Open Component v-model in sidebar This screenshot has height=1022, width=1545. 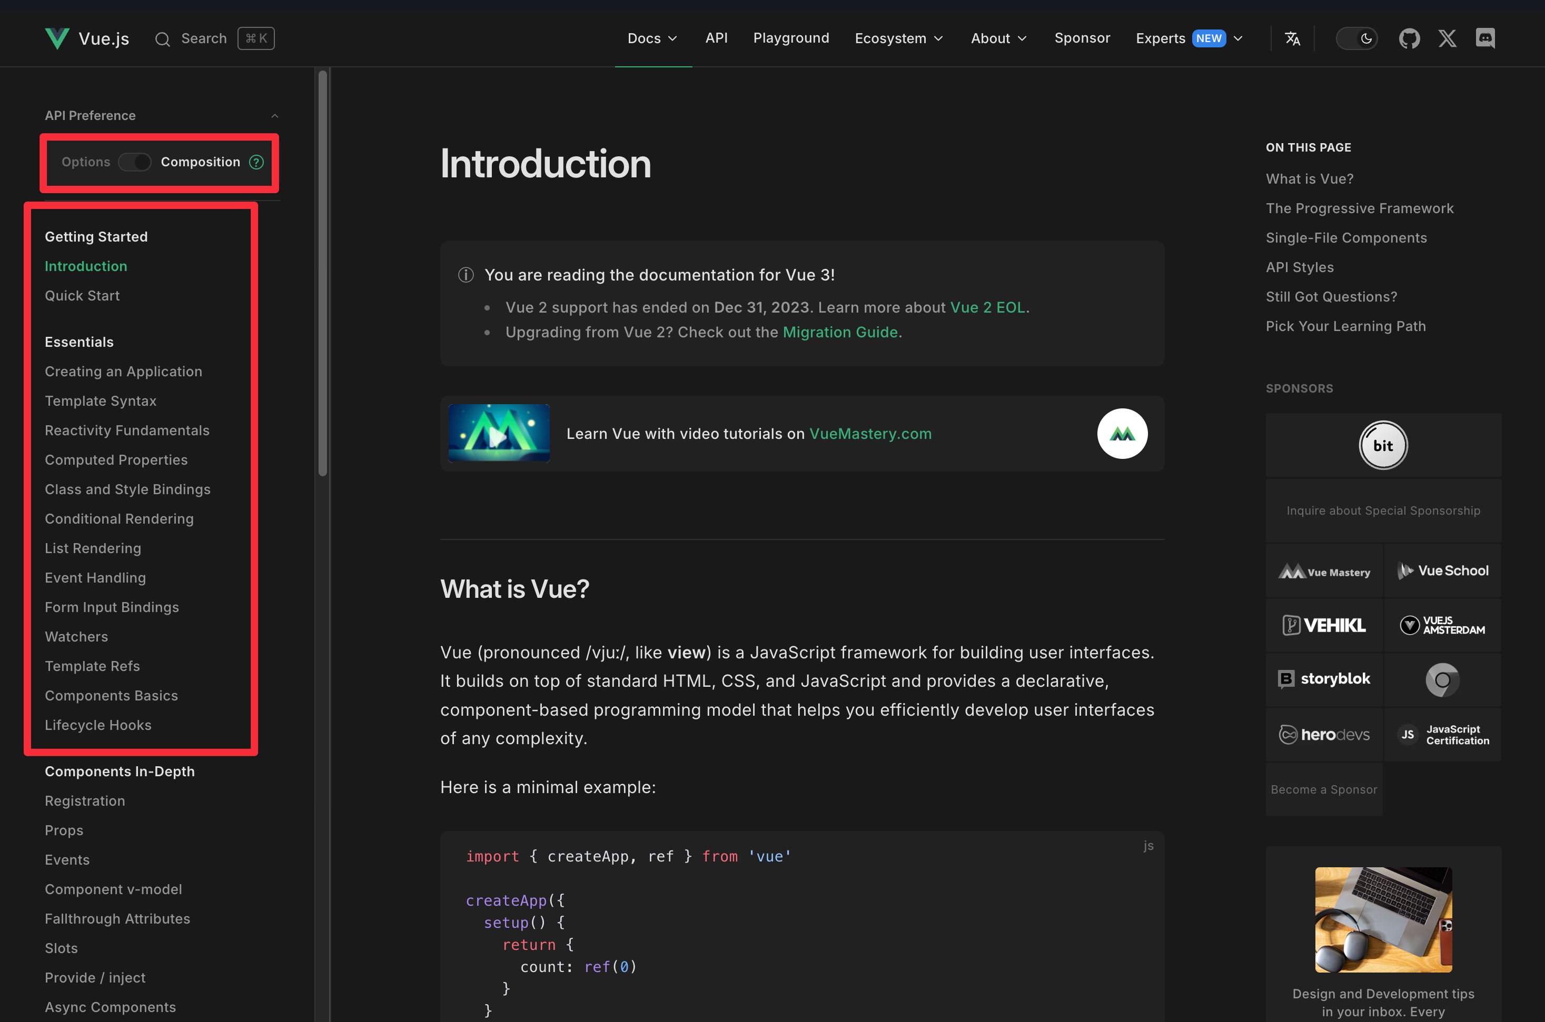(113, 890)
